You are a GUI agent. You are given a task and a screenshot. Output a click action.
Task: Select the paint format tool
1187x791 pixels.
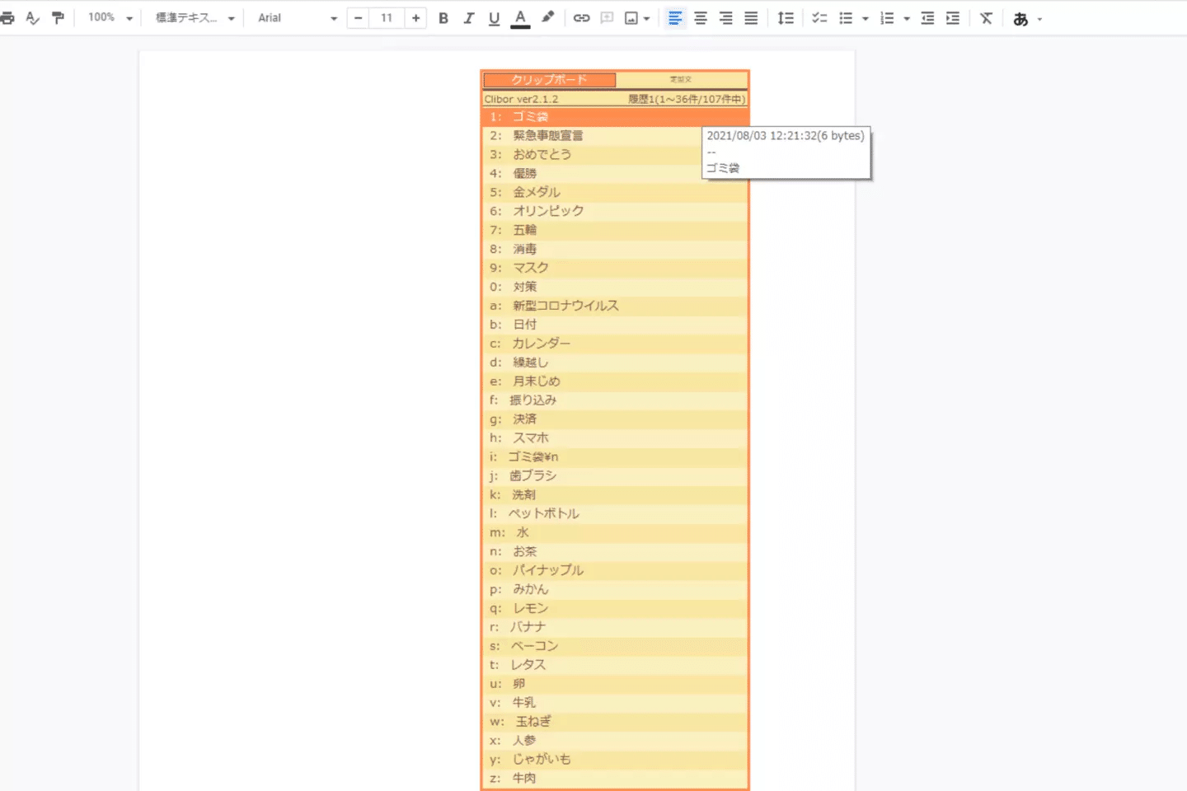pos(58,18)
